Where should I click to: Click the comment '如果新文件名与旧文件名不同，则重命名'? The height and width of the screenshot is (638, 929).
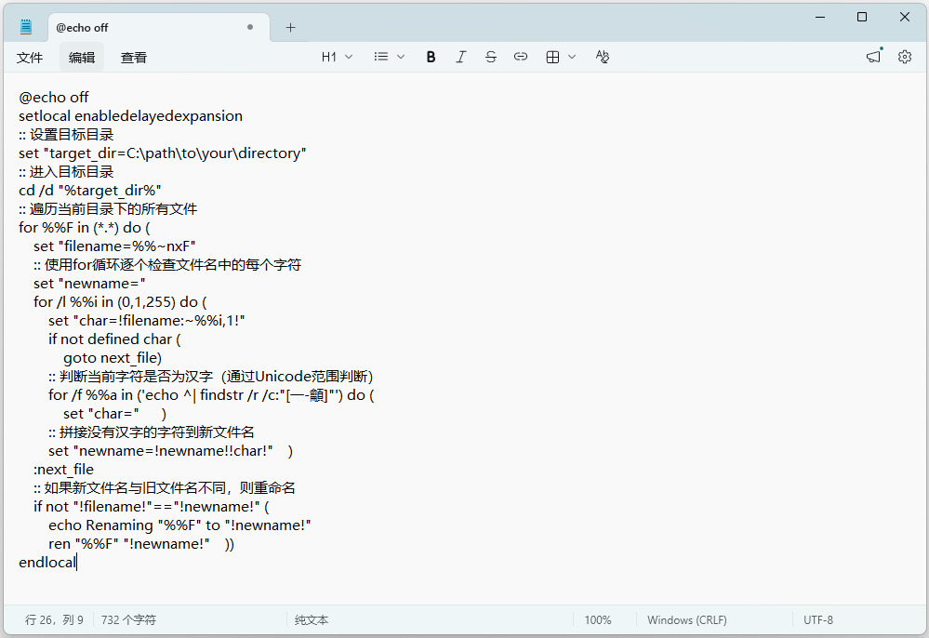tap(169, 488)
